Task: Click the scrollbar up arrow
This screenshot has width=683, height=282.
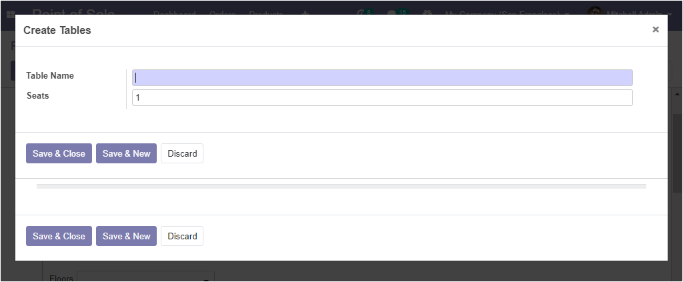Action: click(677, 94)
